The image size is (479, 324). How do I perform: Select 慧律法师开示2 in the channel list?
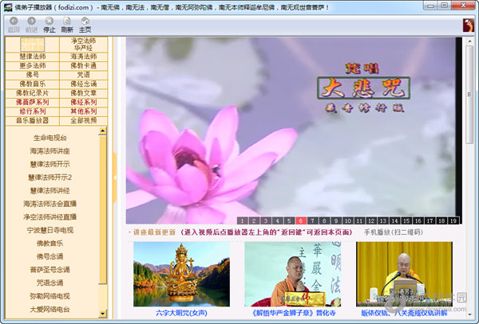coord(50,178)
